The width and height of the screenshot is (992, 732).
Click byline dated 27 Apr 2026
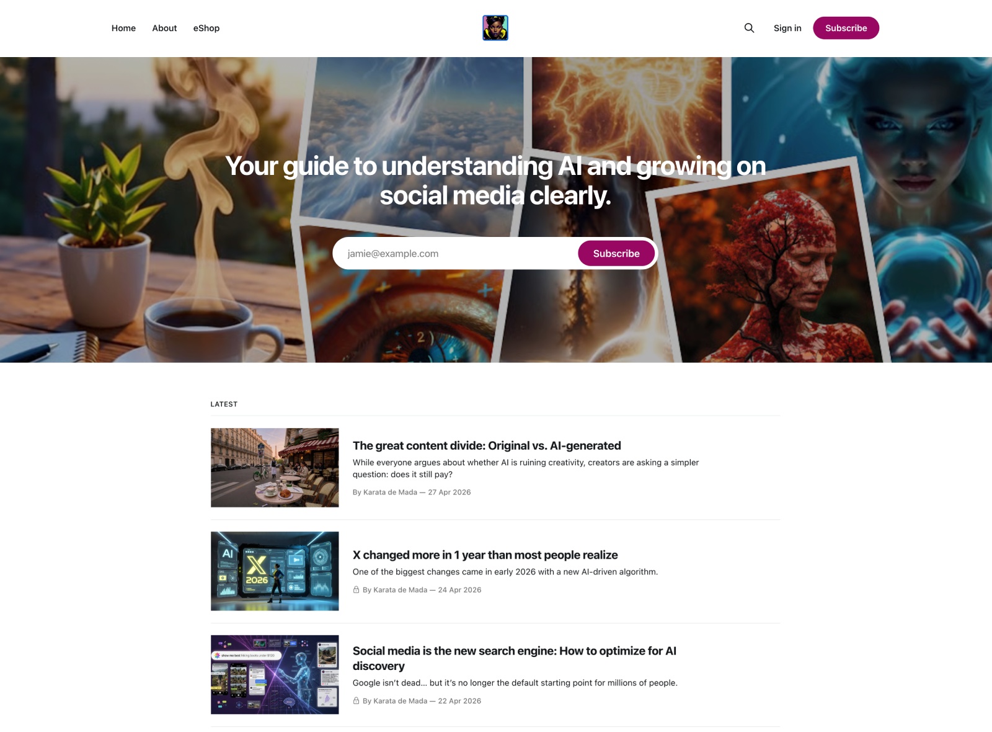pyautogui.click(x=412, y=493)
